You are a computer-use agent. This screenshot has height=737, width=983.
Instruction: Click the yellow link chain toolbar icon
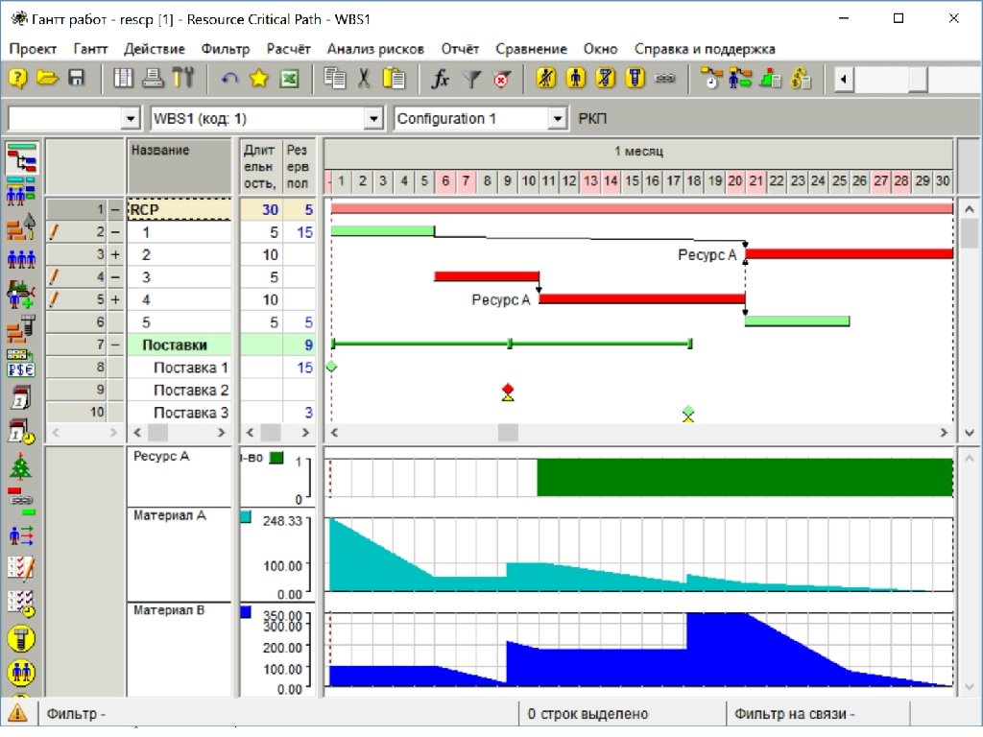(x=665, y=79)
